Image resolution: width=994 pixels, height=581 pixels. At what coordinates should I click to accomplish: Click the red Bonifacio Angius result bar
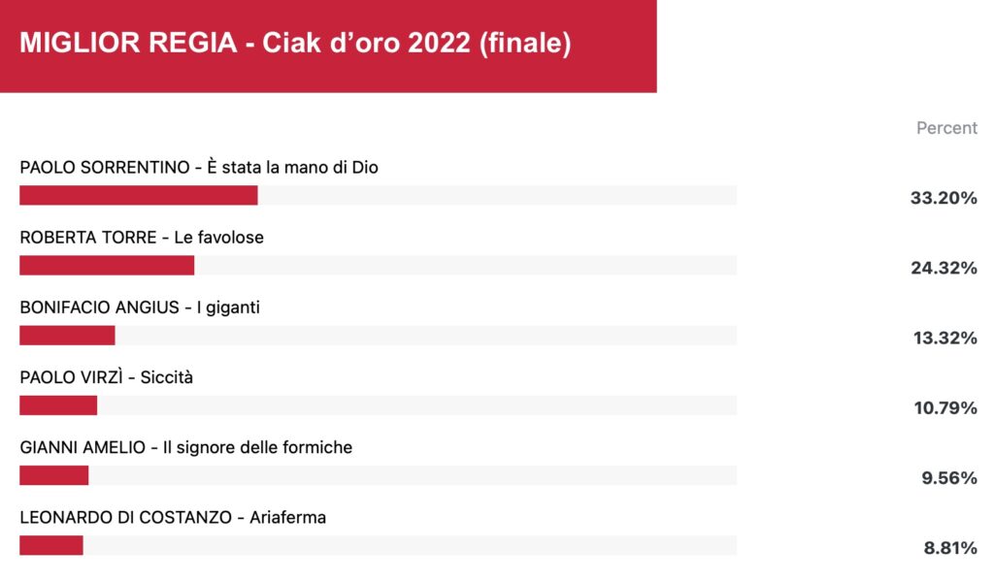pos(67,336)
